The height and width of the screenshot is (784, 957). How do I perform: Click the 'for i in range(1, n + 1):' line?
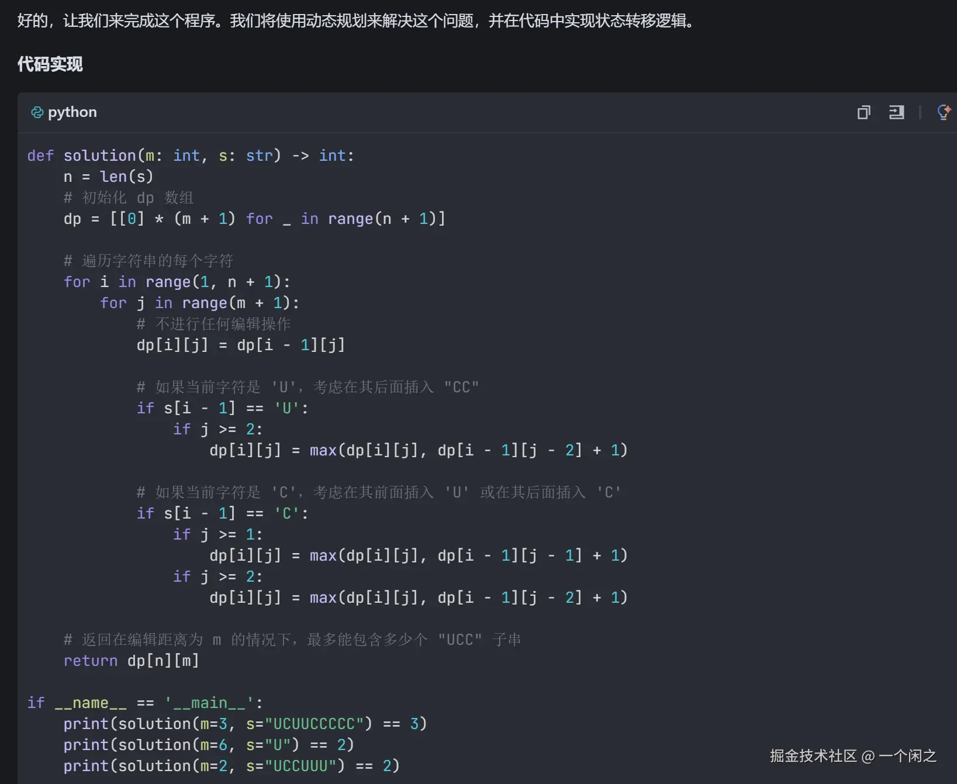(x=177, y=282)
